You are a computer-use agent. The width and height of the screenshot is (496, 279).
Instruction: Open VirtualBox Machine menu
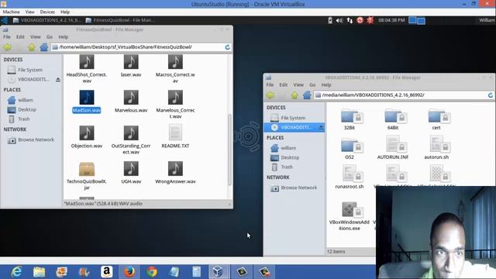pyautogui.click(x=11, y=12)
